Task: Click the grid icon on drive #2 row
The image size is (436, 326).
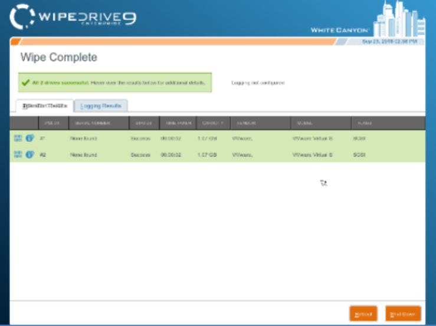Action: click(18, 154)
